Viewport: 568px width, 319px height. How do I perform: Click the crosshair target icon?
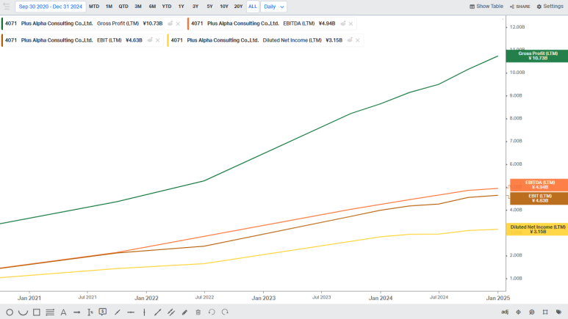pyautogui.click(x=518, y=312)
